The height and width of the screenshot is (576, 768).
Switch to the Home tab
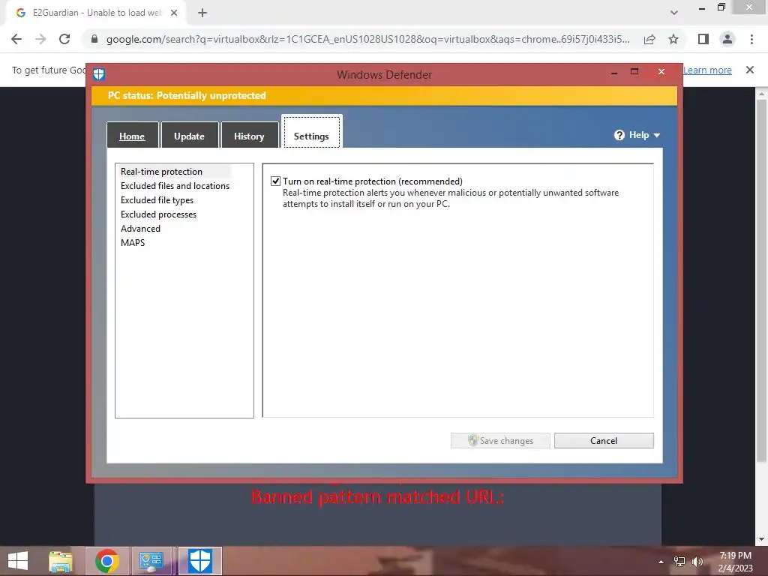coord(132,136)
